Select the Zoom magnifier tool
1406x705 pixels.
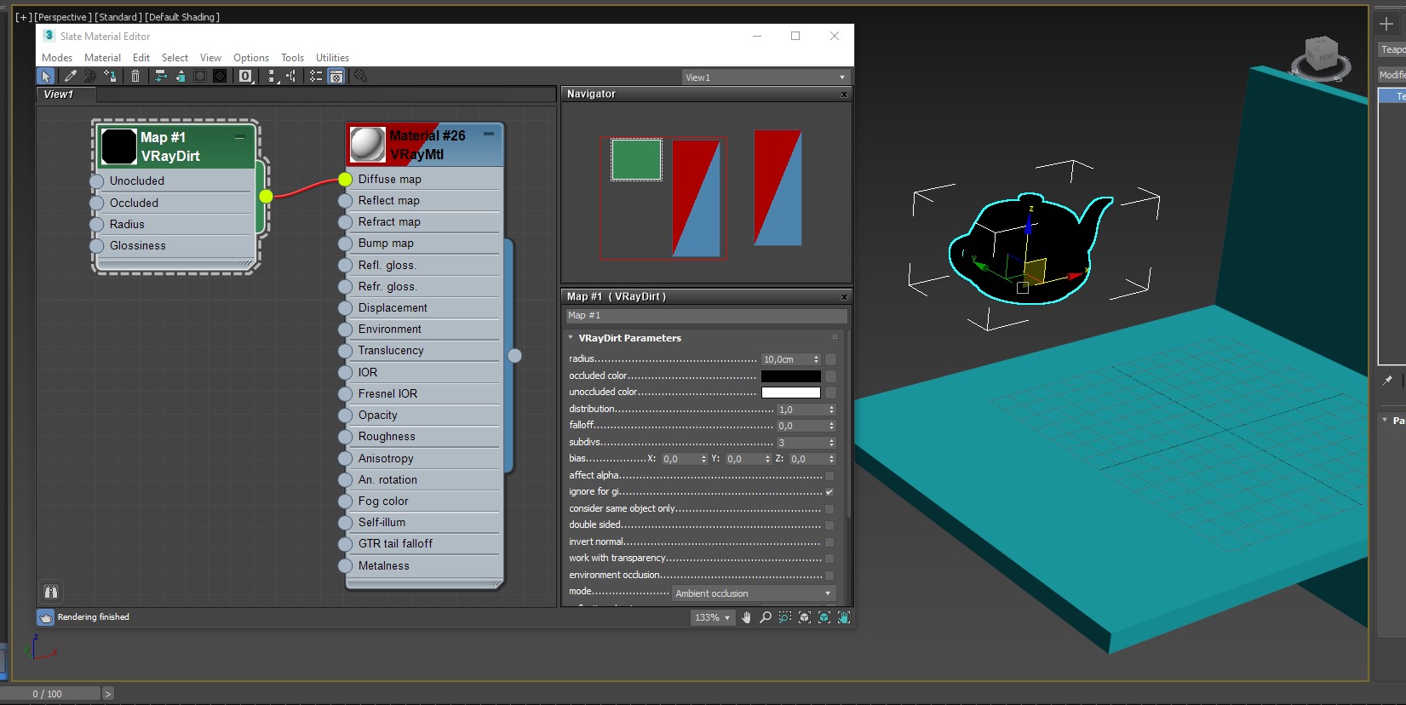(766, 617)
